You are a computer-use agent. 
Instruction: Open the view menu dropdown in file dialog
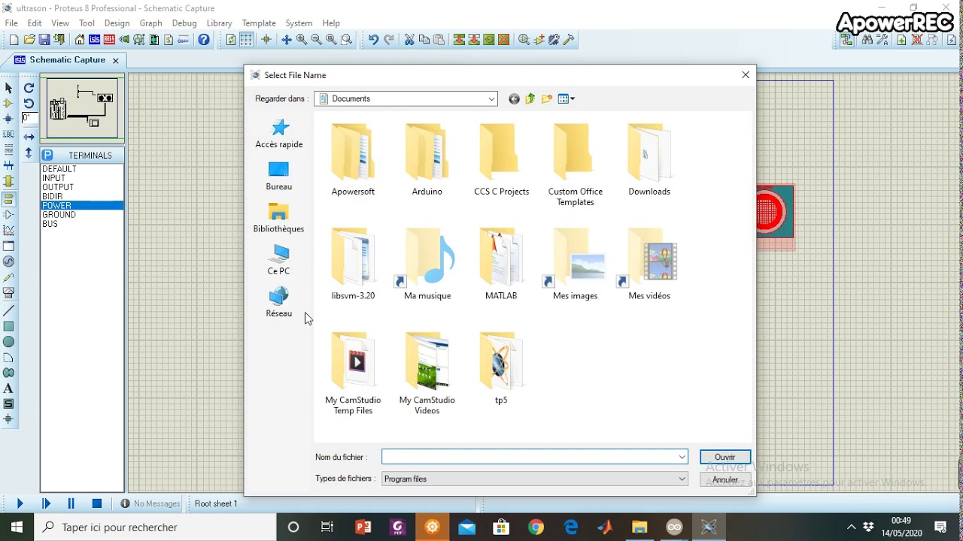coord(567,98)
